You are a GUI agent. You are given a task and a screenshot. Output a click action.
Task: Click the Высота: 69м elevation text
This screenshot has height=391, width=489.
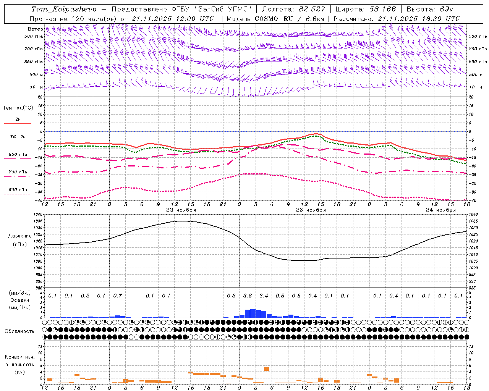point(430,9)
